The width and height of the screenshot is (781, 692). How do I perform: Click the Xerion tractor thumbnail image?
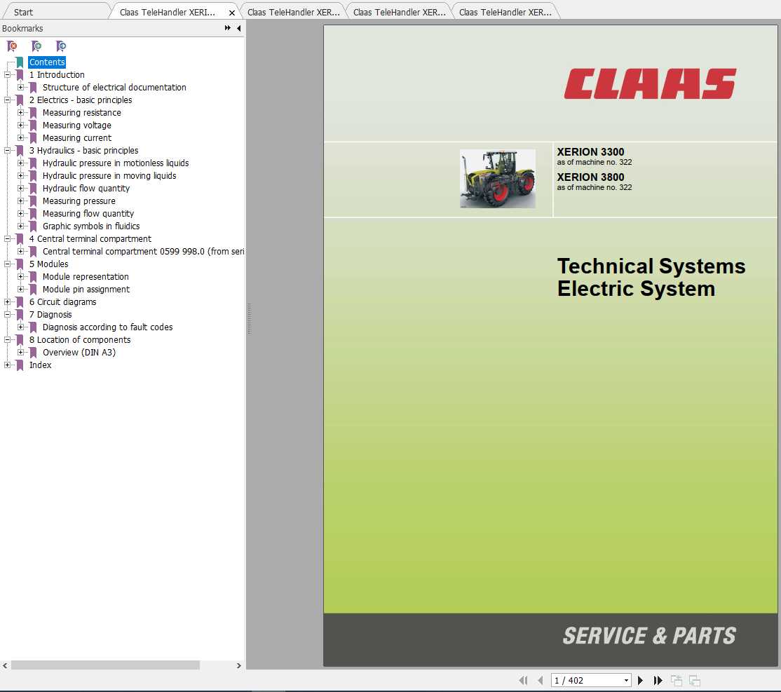point(498,178)
